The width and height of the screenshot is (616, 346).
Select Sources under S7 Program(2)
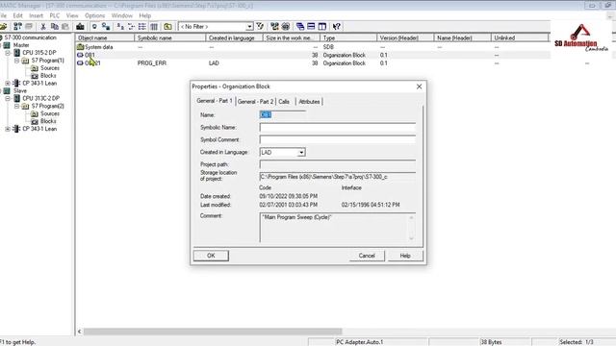tap(50, 113)
